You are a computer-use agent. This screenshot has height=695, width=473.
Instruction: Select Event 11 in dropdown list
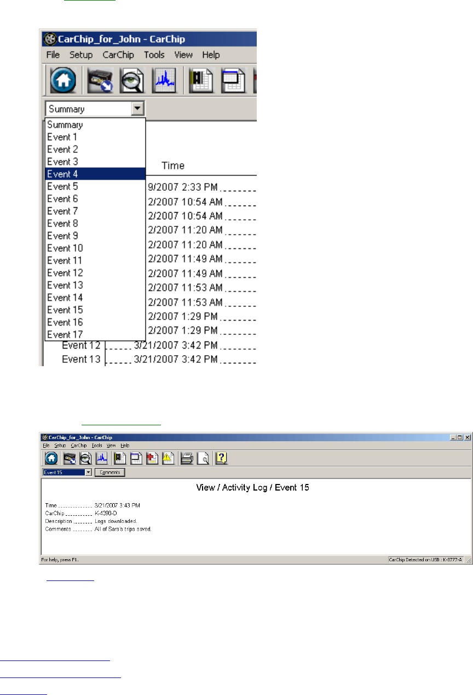point(95,260)
